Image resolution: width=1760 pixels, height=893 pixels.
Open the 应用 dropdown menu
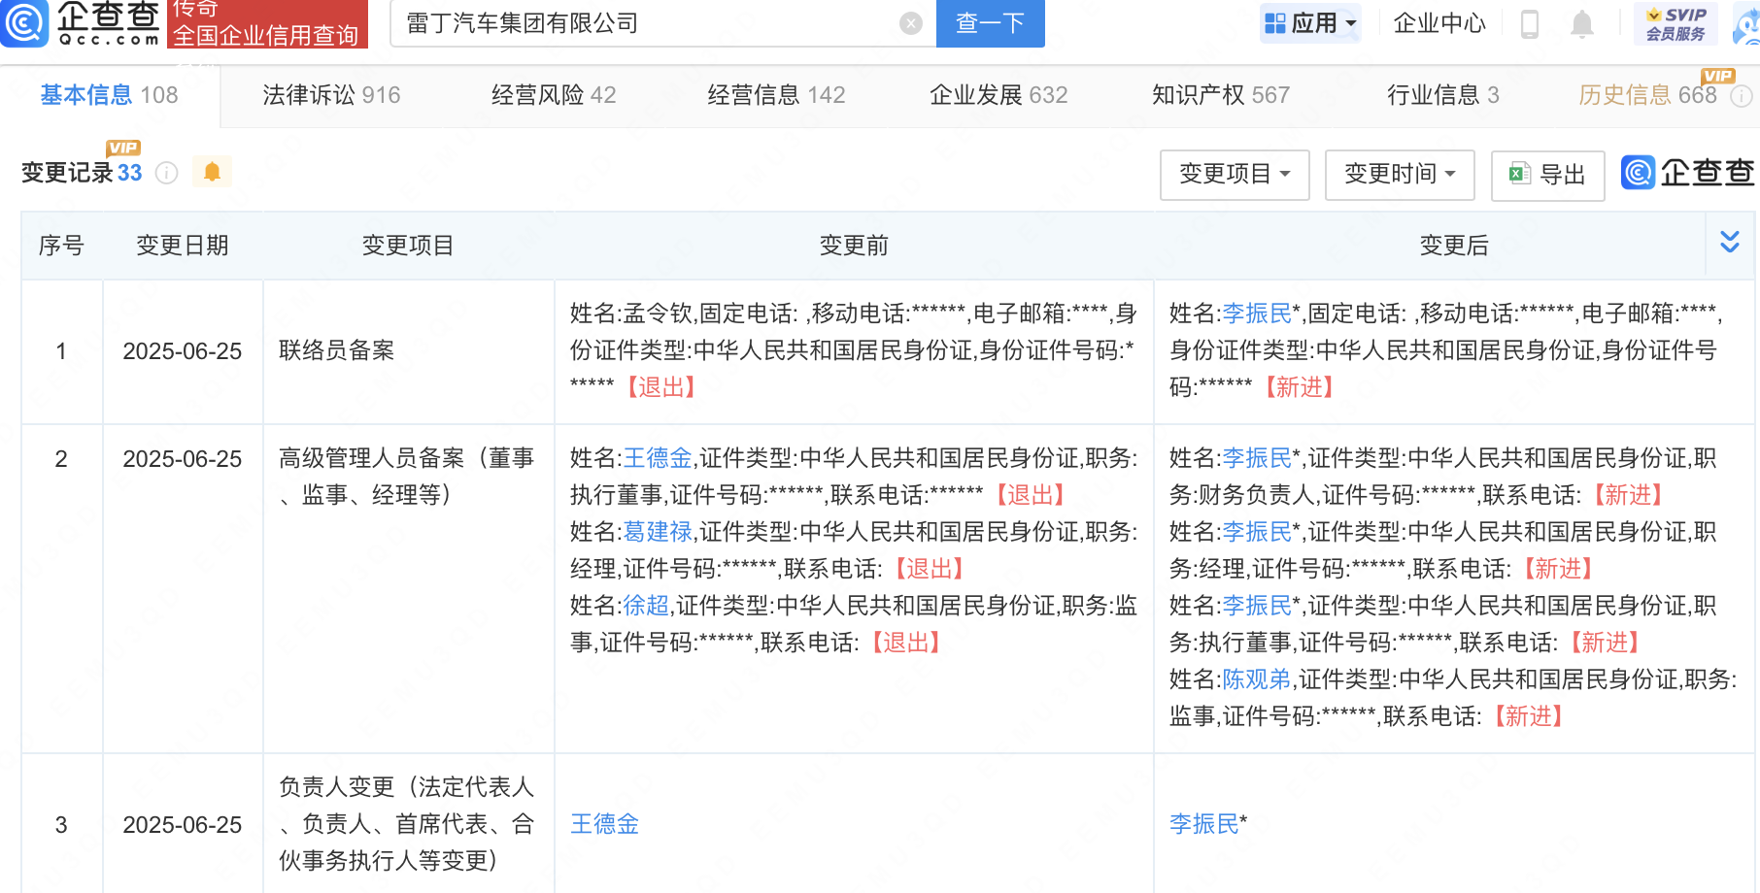click(1310, 23)
